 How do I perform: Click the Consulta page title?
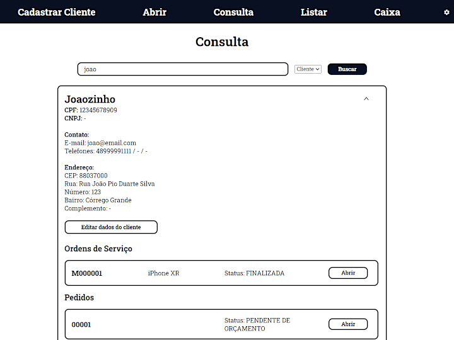222,42
